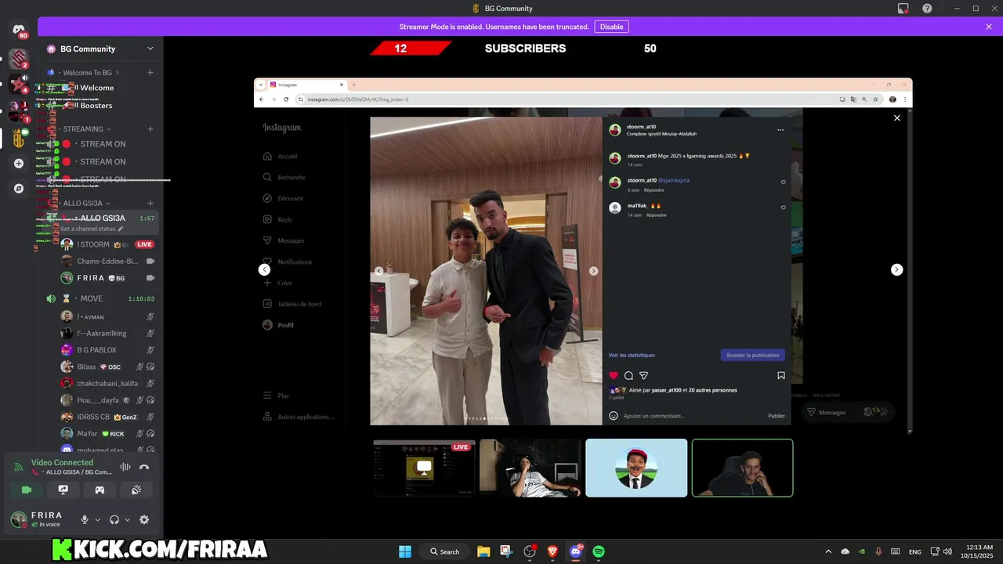
Task: Unlike the post with red heart
Action: point(614,376)
